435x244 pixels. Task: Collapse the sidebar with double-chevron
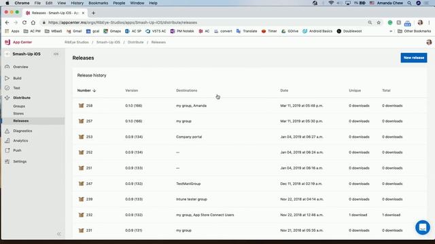click(x=59, y=234)
